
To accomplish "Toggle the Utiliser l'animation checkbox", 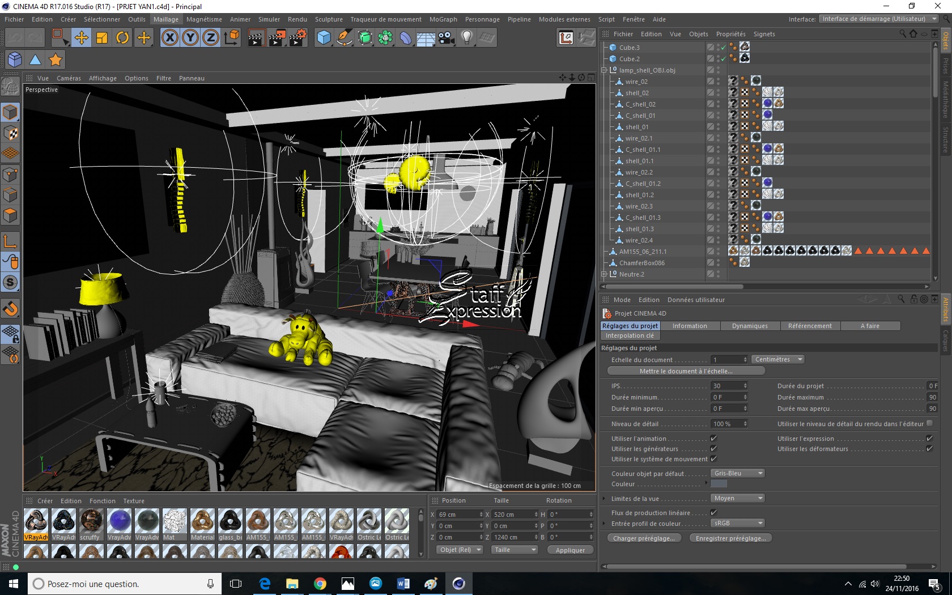I will [x=713, y=438].
